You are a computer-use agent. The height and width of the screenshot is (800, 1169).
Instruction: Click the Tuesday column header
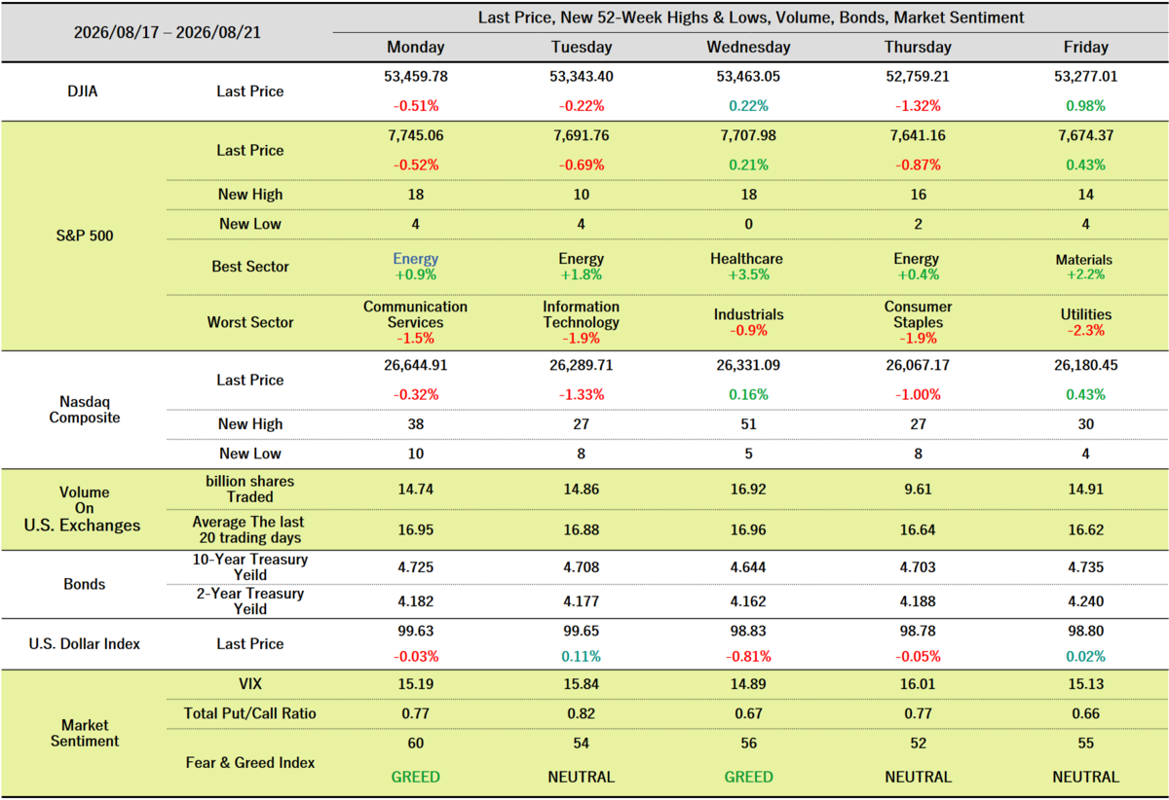(582, 47)
